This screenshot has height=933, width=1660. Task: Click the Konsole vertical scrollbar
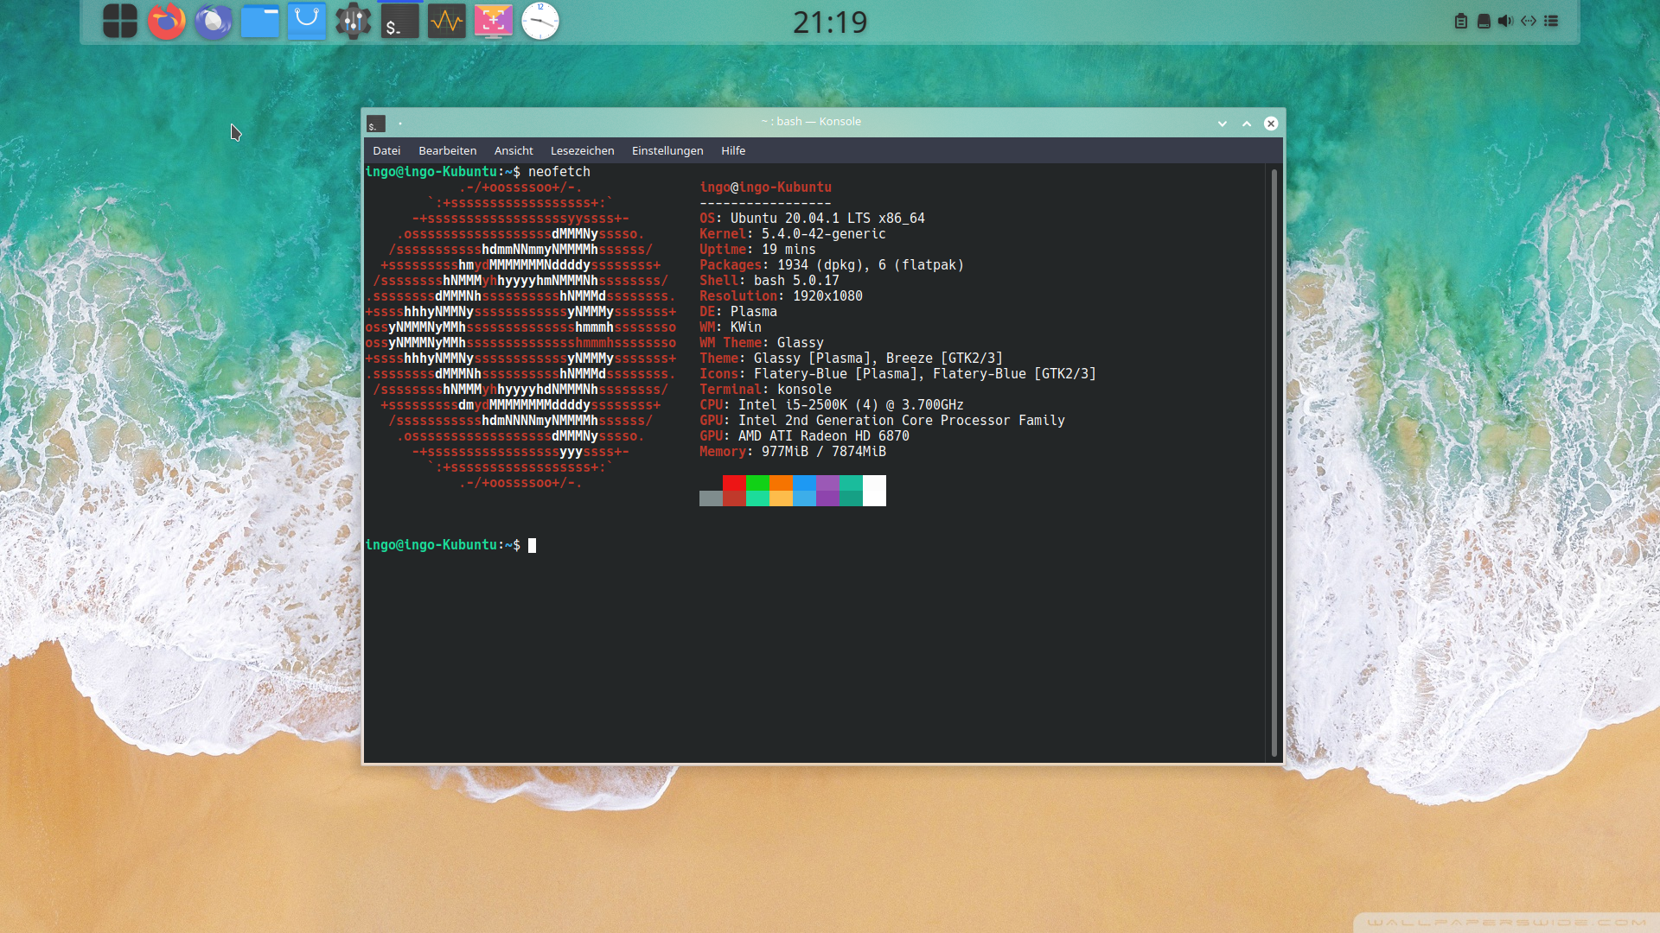(1274, 462)
